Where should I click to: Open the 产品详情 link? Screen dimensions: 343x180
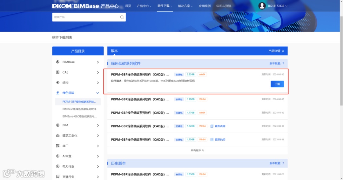pos(276,51)
